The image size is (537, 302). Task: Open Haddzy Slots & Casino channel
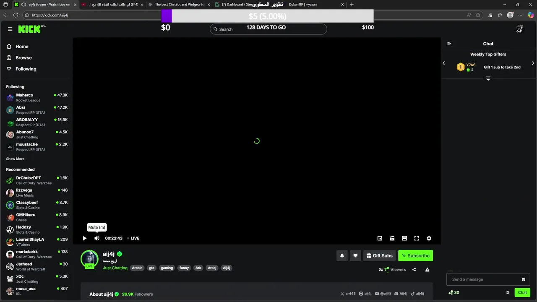37,229
